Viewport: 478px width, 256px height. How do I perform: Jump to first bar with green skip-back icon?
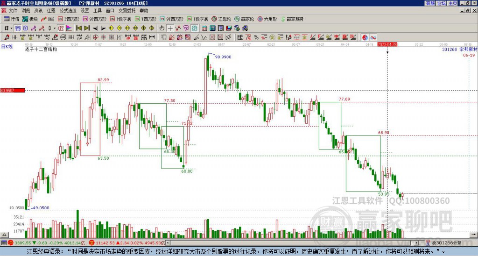click(x=78, y=28)
